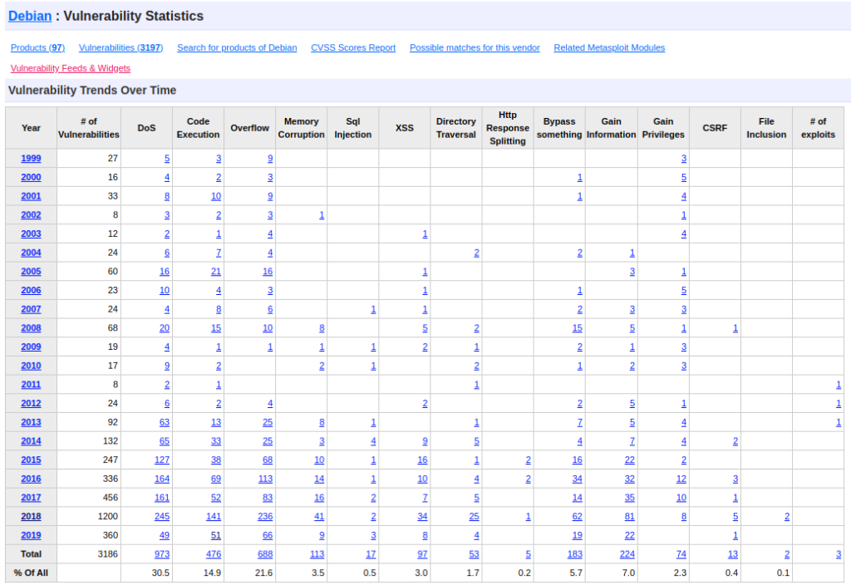Open the 2019 year row link
Screen dimensions: 851x585
tap(31, 536)
